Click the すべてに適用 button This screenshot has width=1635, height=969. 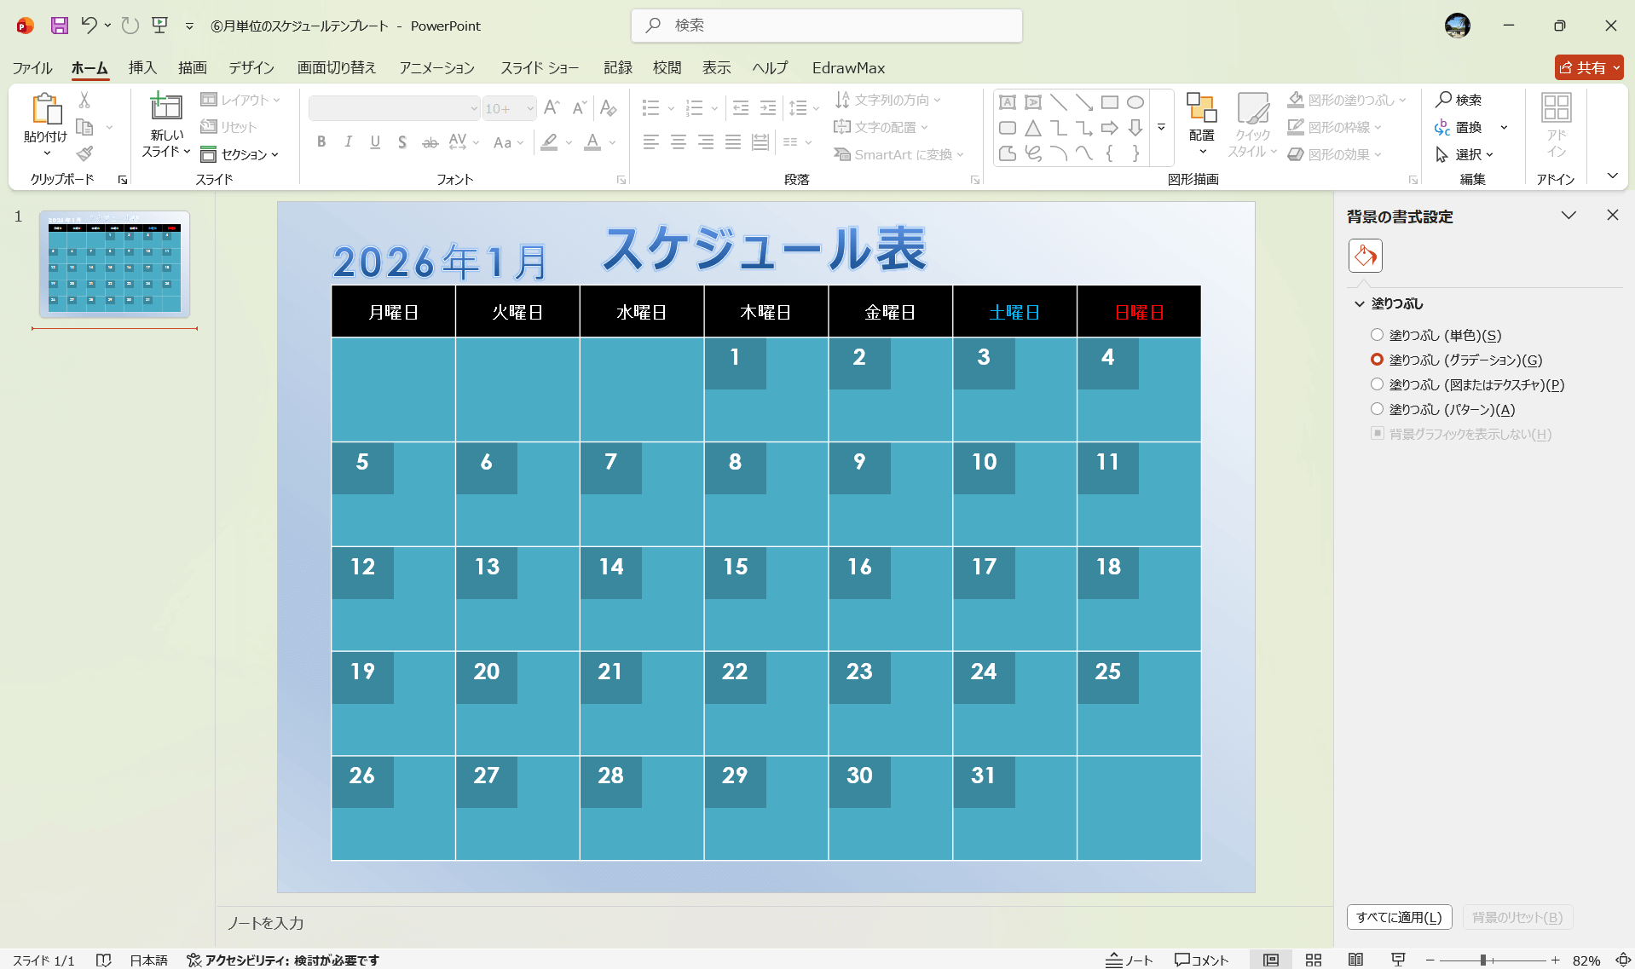(1398, 917)
